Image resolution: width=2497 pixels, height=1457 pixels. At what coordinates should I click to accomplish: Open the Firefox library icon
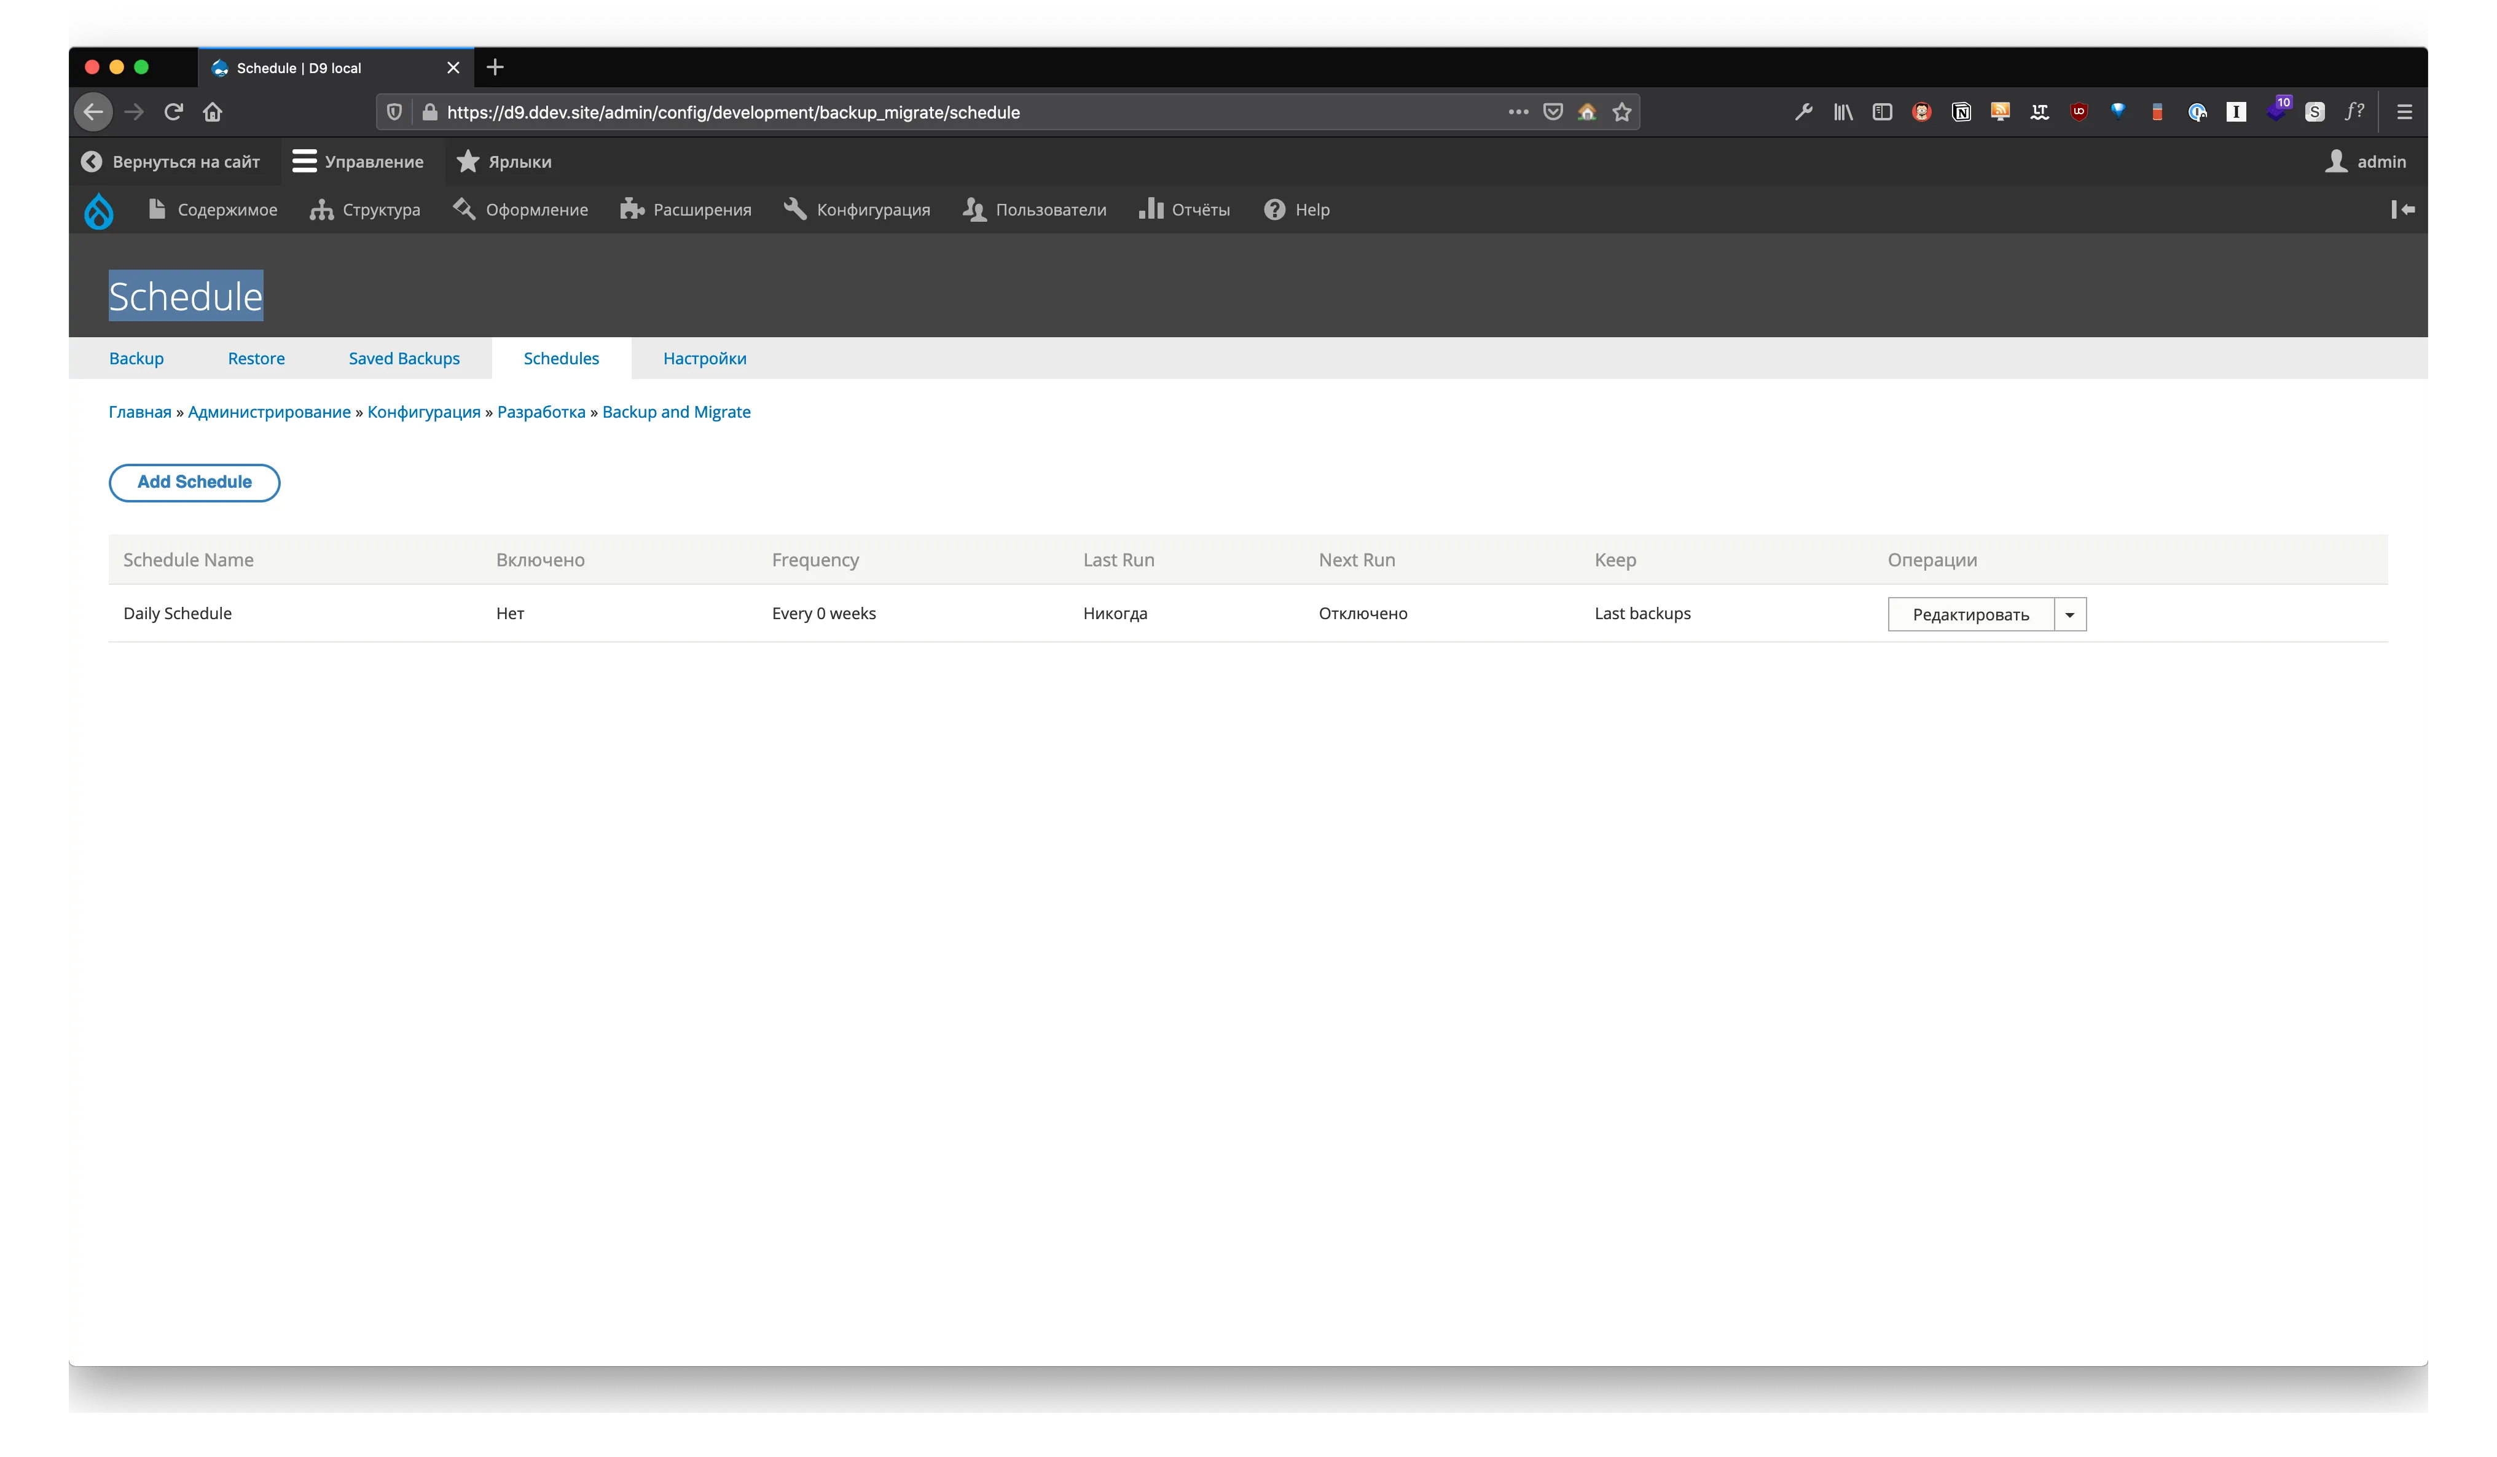click(x=1843, y=112)
